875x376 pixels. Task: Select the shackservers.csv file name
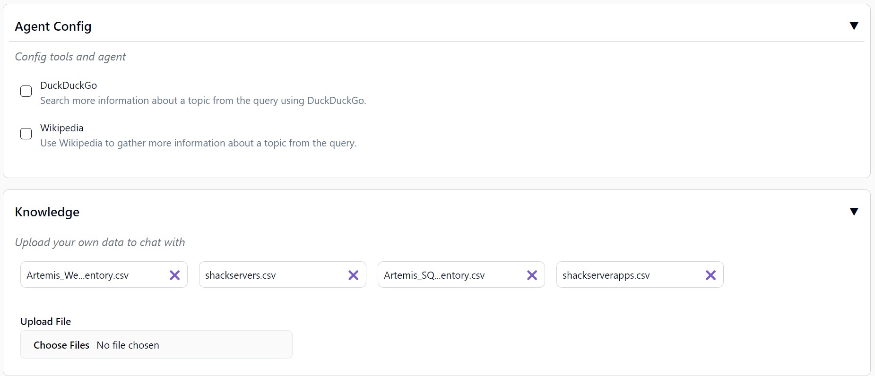tap(240, 275)
